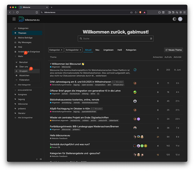Toggle dark/light theme icon in header
This screenshot has width=194, height=171.
click(174, 19)
